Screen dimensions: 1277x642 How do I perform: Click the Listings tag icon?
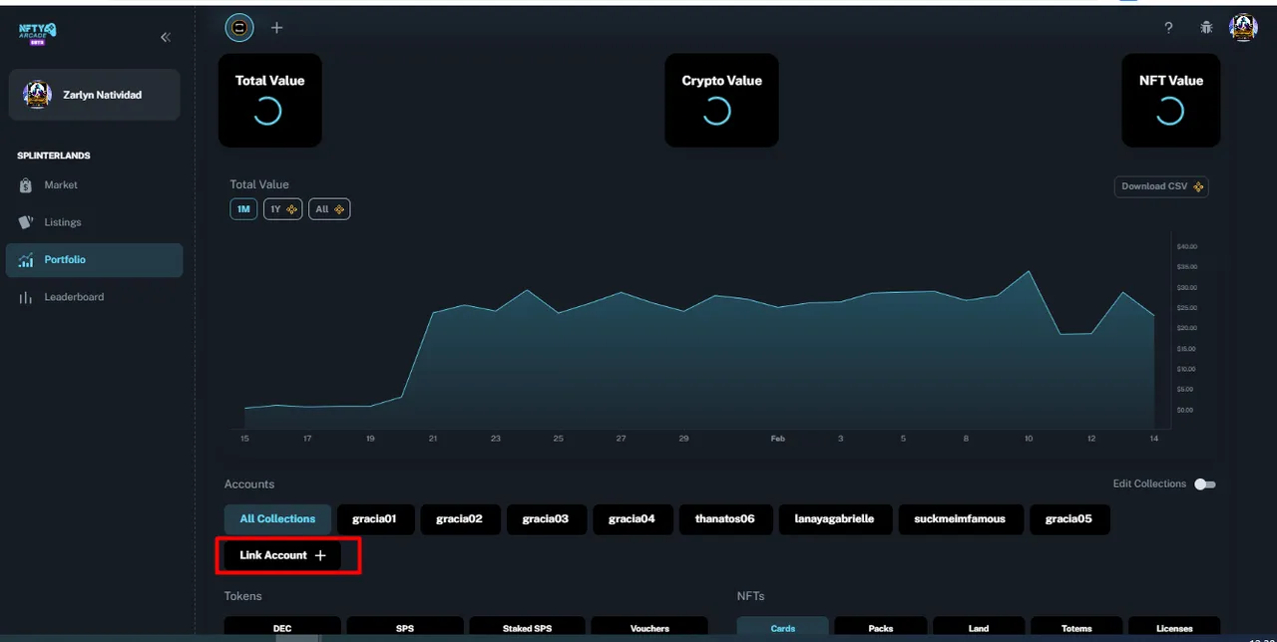26,222
